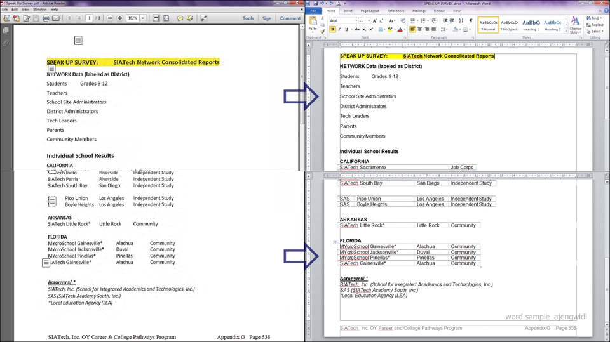Click the Format Painter brush in Word

tap(323, 32)
